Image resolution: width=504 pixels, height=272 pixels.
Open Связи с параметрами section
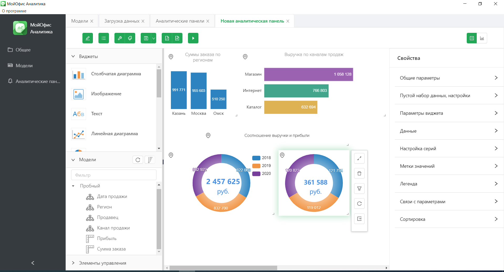449,201
